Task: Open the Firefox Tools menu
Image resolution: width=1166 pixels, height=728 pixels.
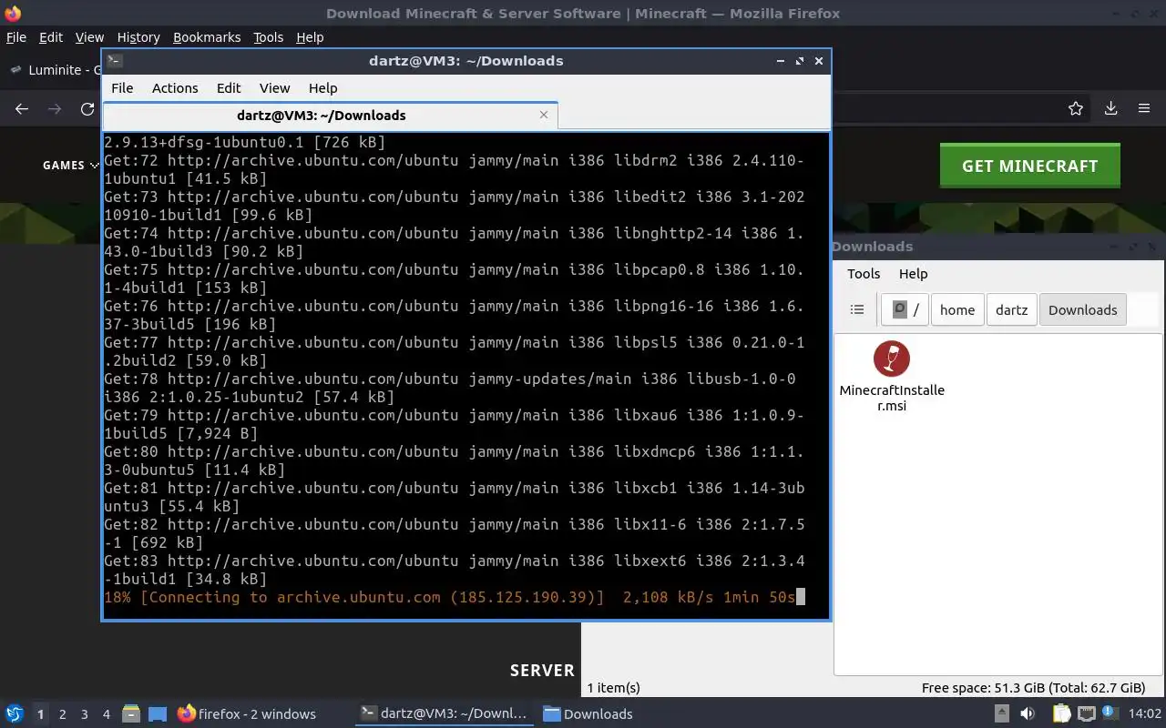Action: [268, 37]
